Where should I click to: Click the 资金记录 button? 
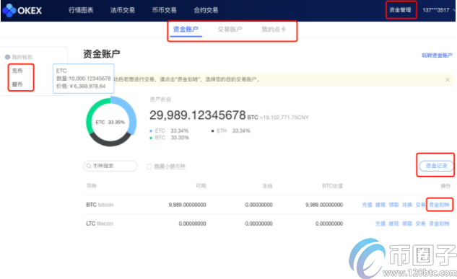[436, 166]
